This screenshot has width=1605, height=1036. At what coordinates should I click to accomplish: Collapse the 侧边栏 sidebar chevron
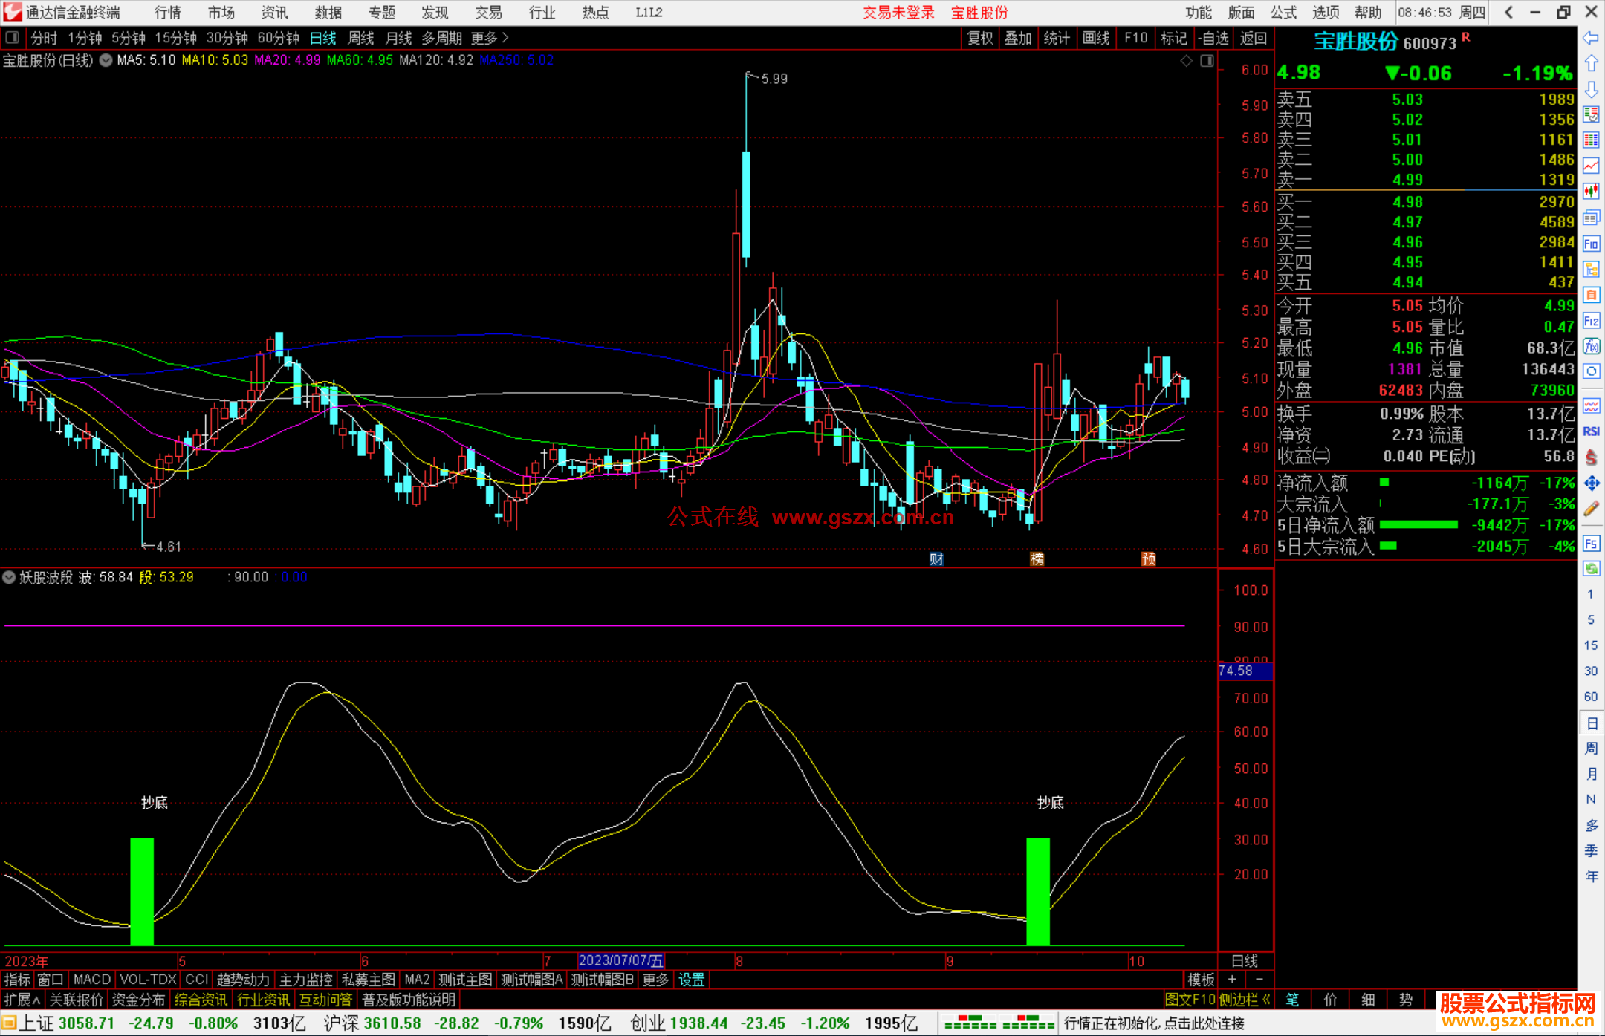(1266, 1000)
